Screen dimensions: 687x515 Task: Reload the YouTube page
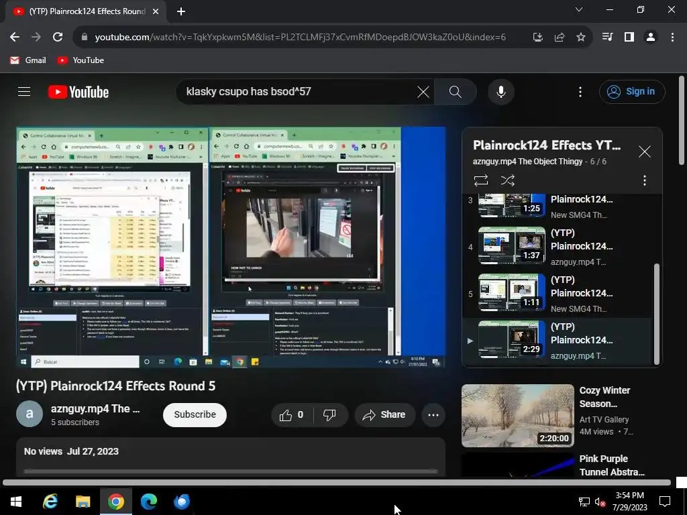58,38
